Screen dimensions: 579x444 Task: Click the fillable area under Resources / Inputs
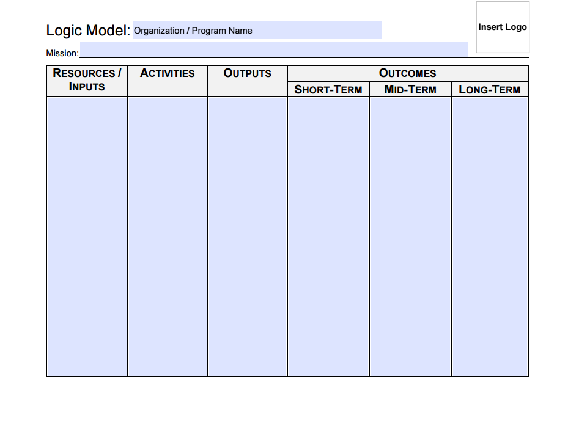tap(87, 237)
